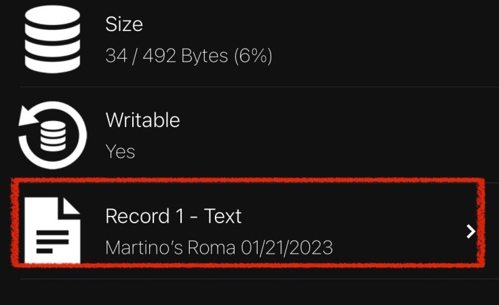499x305 pixels.
Task: Tap the "Martino's Roma 01/21/2023" record text
Action: pos(219,248)
